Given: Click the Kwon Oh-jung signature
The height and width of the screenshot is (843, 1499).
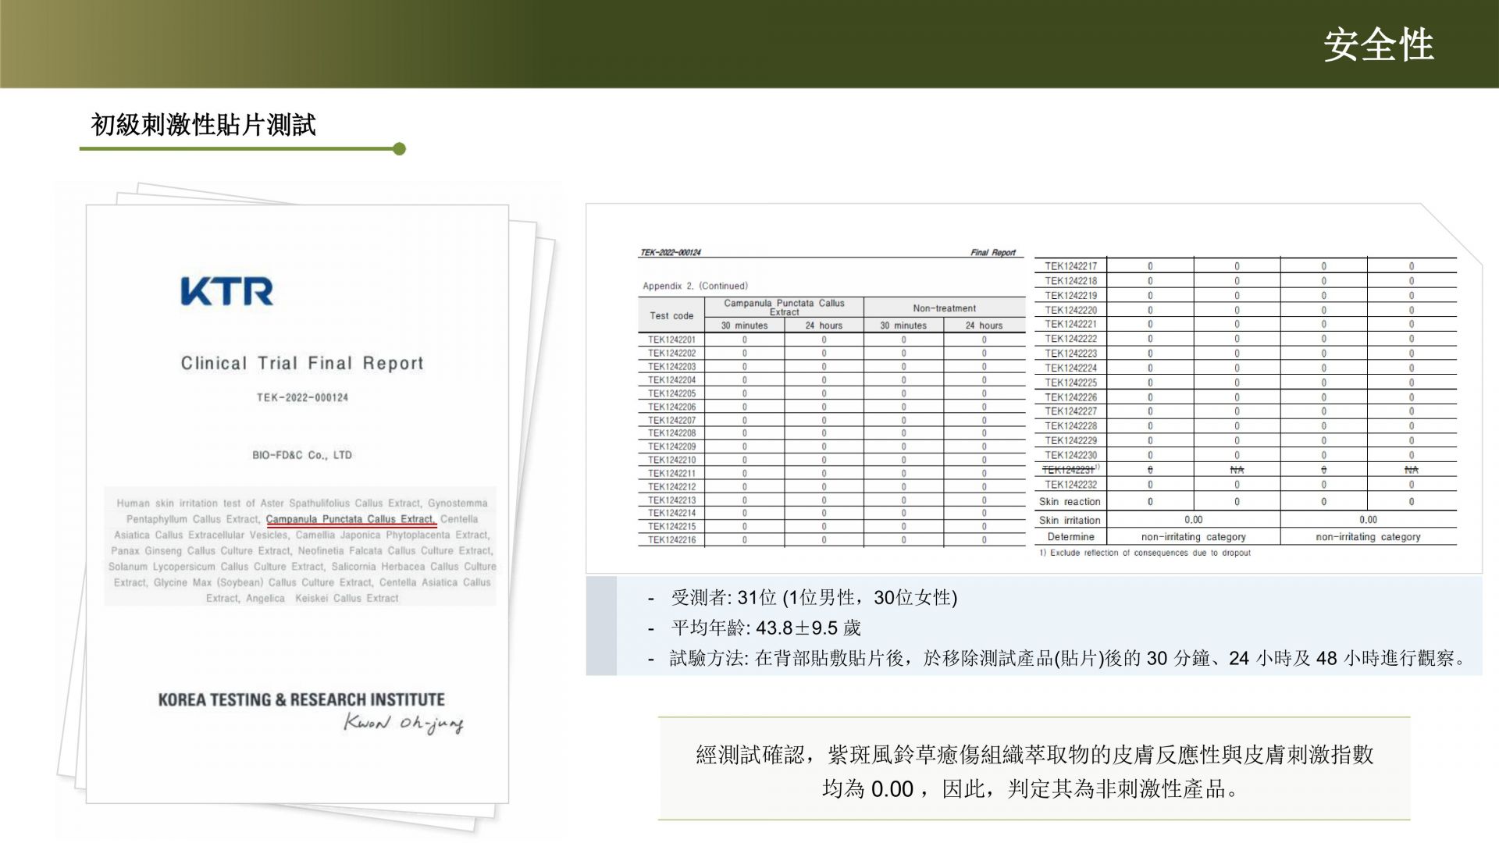Looking at the screenshot, I should [x=403, y=723].
